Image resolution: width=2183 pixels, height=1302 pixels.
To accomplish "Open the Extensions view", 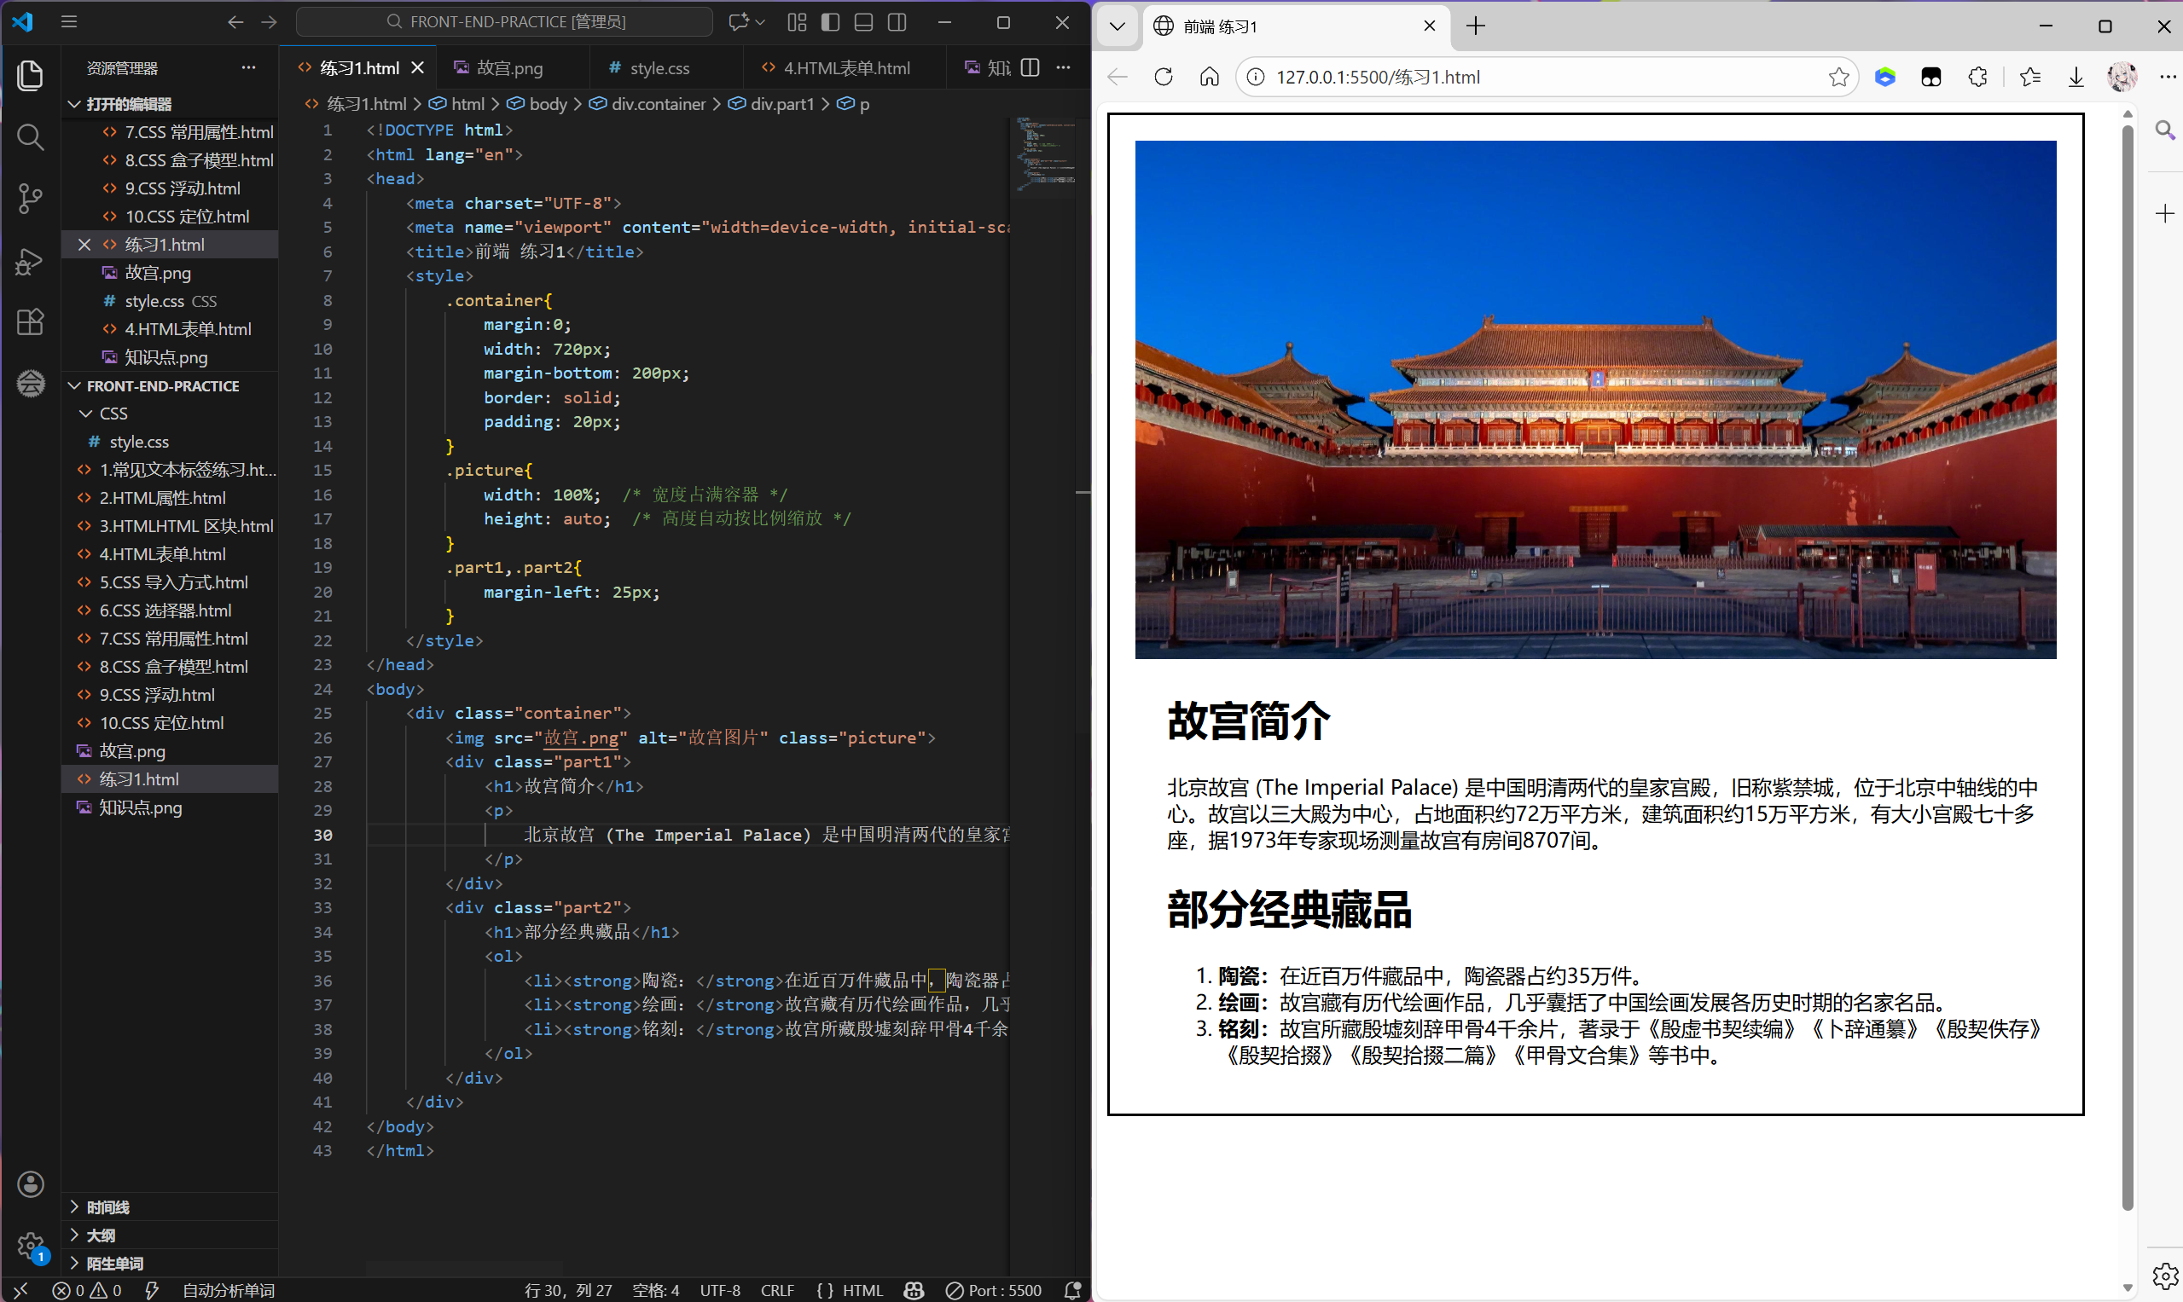I will (x=30, y=322).
